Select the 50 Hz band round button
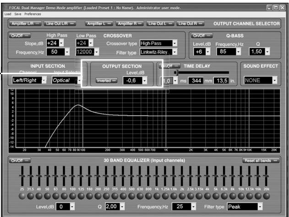 pos(47,196)
